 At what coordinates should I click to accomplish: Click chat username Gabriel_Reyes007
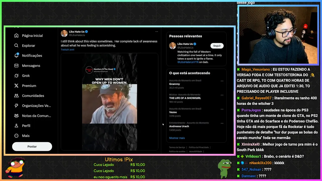[256, 98]
